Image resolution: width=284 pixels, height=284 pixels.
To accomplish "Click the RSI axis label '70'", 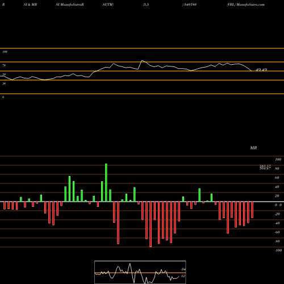I will click(x=4, y=65).
